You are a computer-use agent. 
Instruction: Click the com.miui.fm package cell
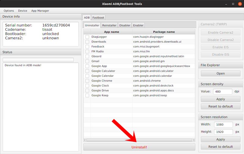[163, 52]
